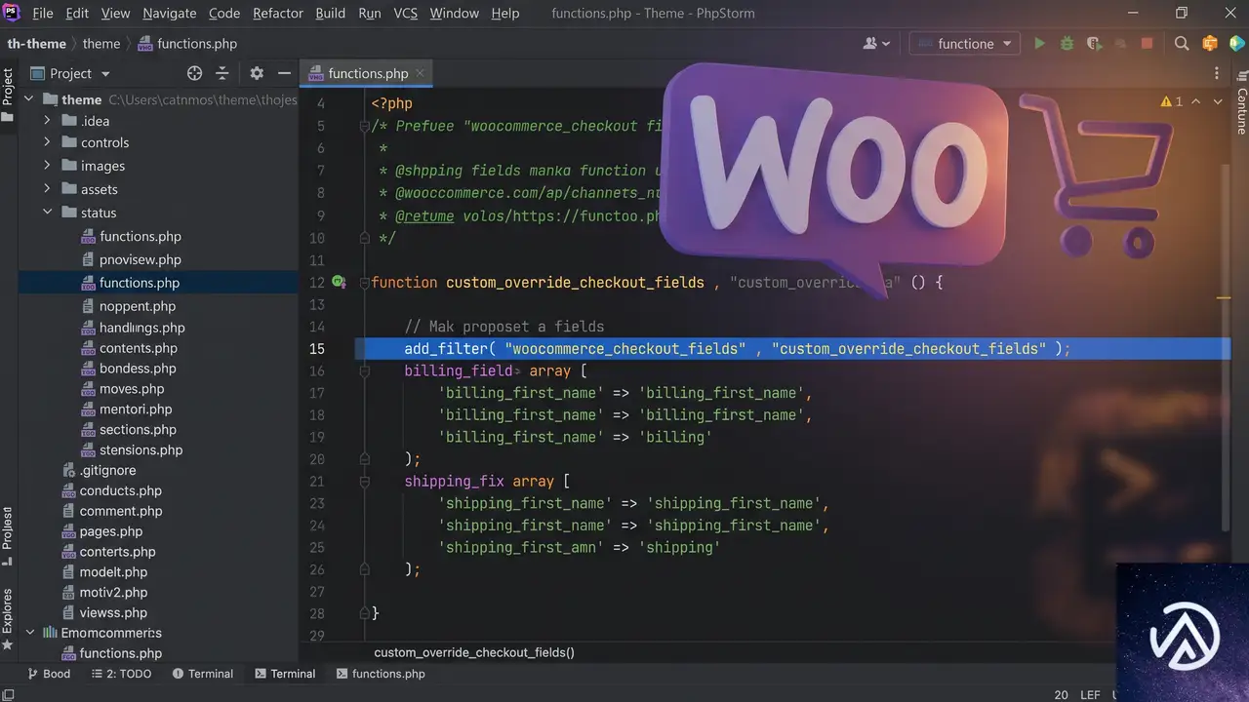Open Project panel settings gear
The height and width of the screenshot is (702, 1249).
coord(257,73)
